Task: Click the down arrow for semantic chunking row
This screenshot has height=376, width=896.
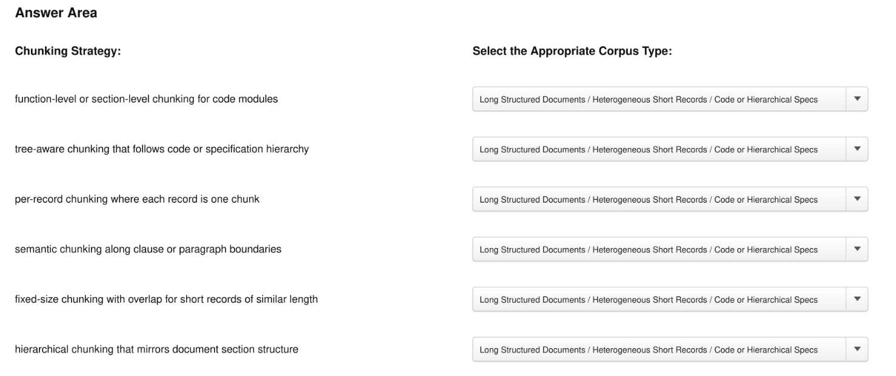Action: (857, 249)
